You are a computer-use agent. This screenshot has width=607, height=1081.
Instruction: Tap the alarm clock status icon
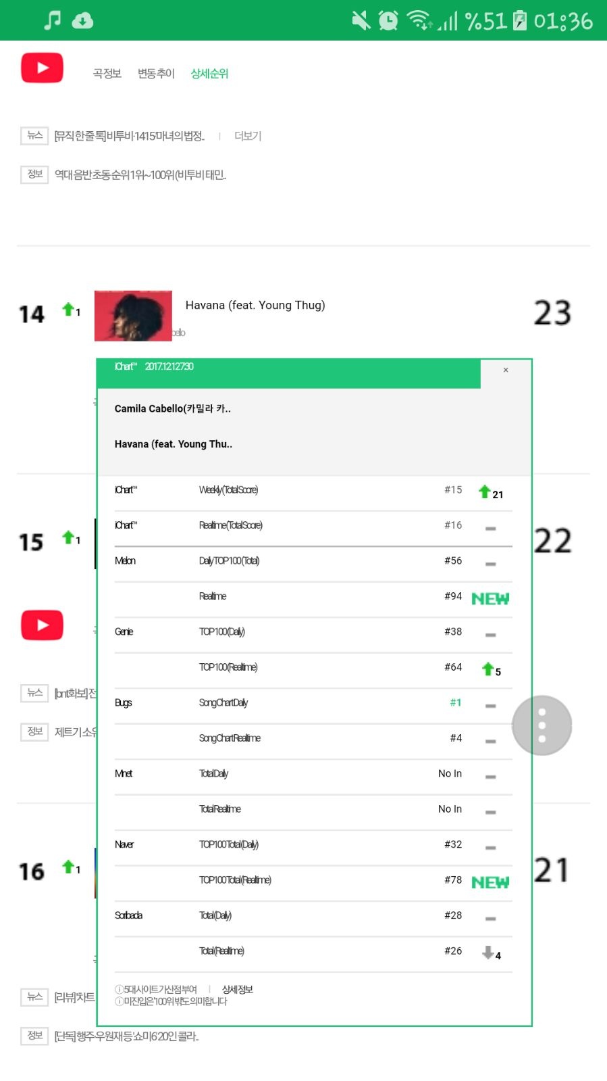[388, 20]
